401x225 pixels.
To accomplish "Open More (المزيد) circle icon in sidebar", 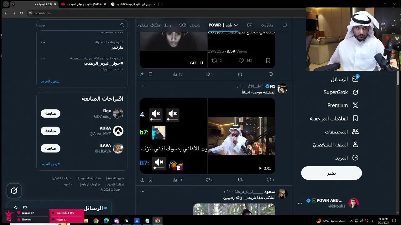I will pyautogui.click(x=355, y=158).
